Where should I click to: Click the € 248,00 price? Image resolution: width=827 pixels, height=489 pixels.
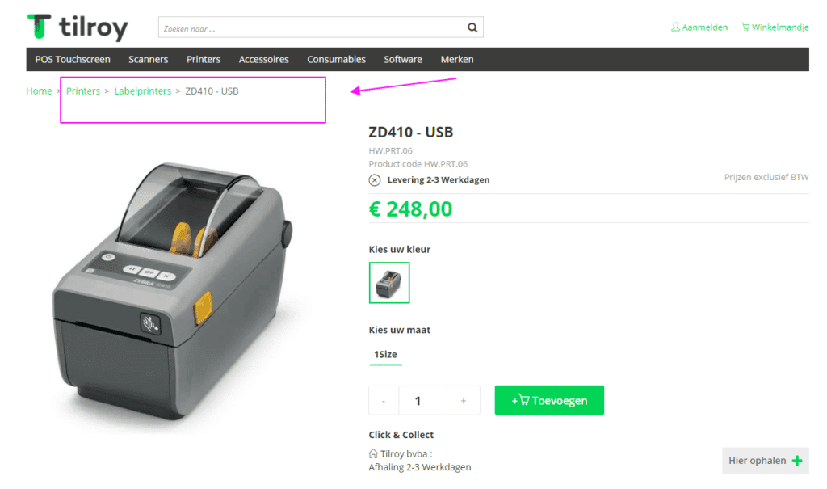pyautogui.click(x=410, y=209)
